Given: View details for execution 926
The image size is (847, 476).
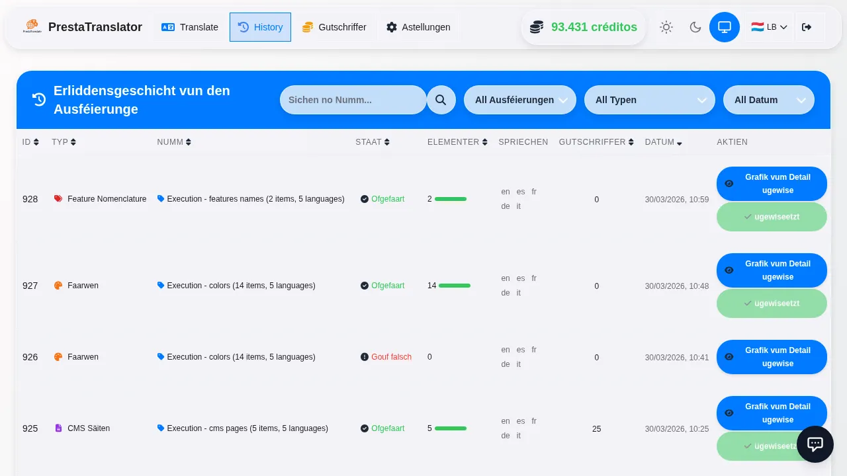Looking at the screenshot, I should click(772, 357).
